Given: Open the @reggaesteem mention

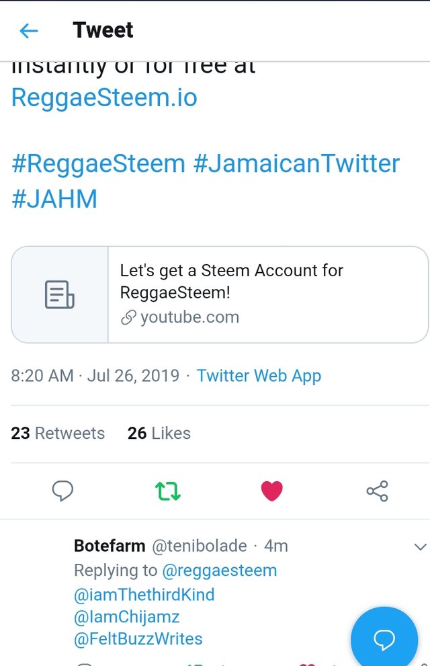Looking at the screenshot, I should [x=220, y=571].
